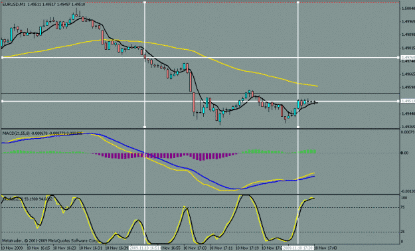Select top handle of the 16:51 vertical line

click(x=145, y=3)
